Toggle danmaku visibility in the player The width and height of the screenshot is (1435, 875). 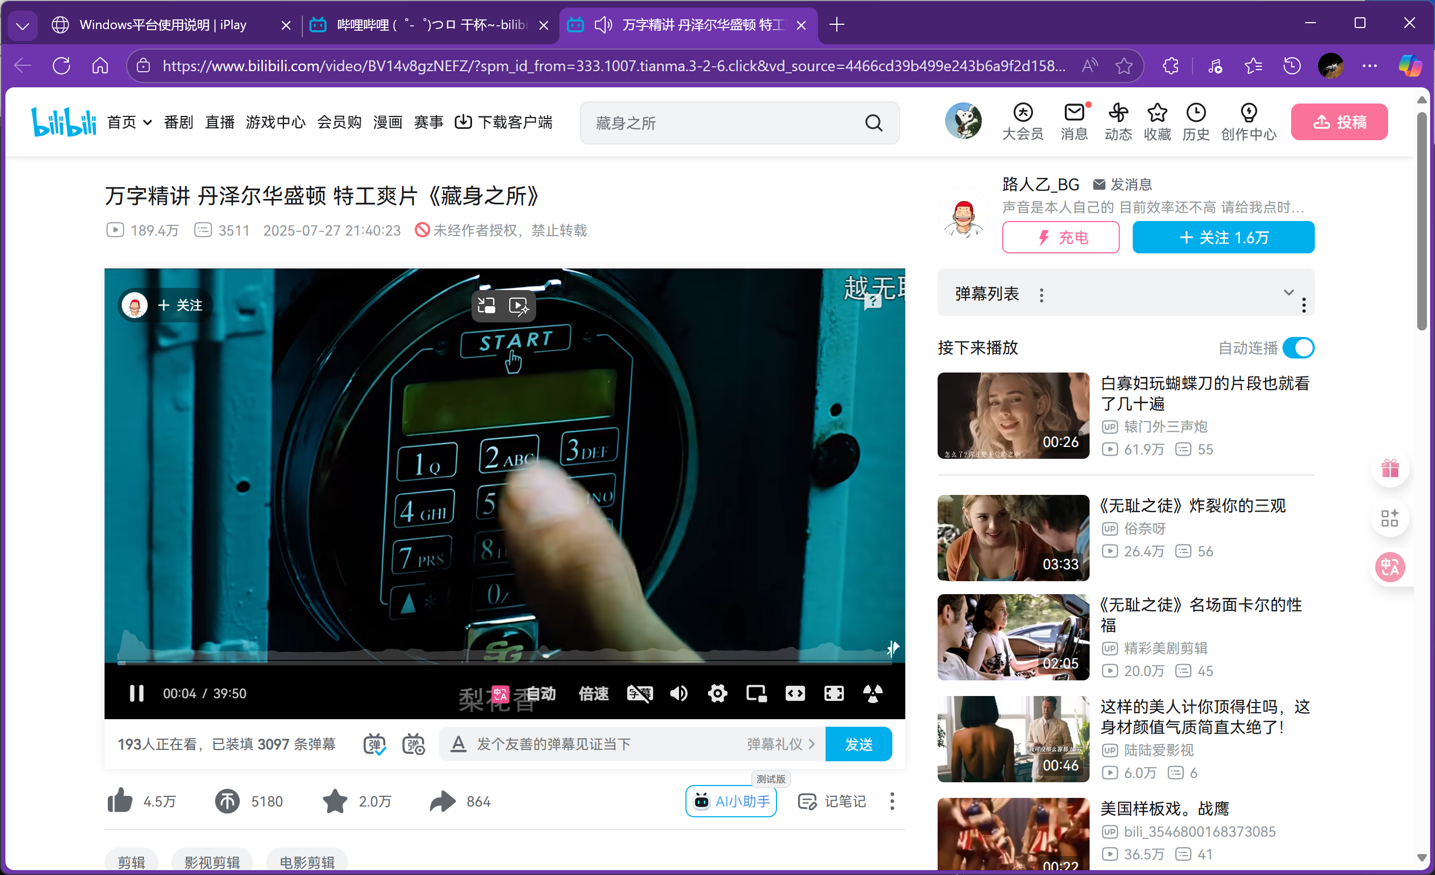click(x=375, y=744)
